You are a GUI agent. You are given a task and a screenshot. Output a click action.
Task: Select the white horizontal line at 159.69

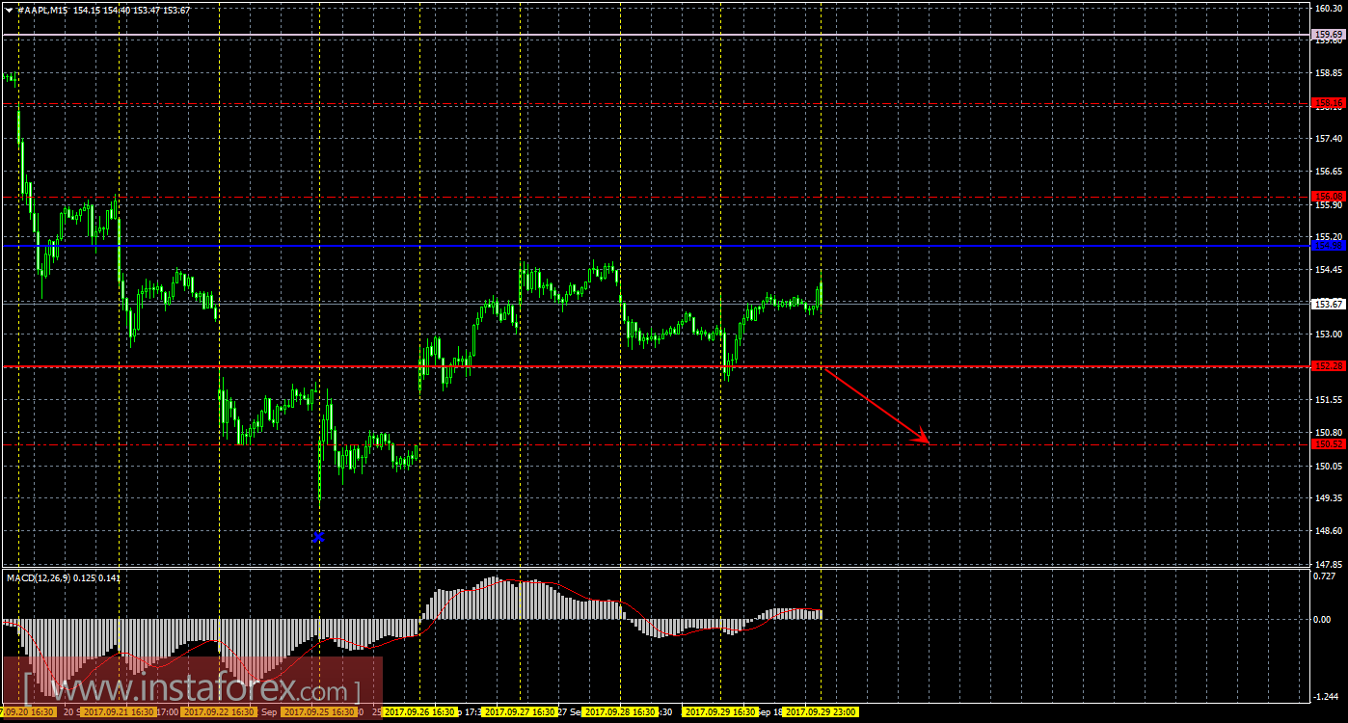[x=656, y=35]
